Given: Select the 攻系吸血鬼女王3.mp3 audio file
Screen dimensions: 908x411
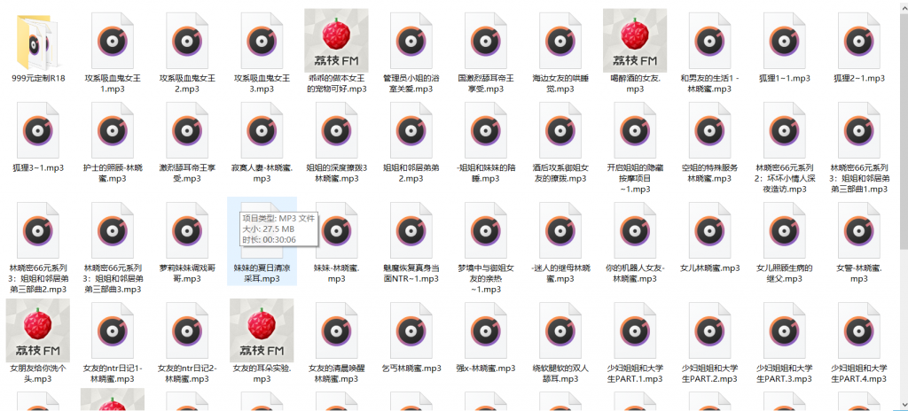Looking at the screenshot, I should [262, 40].
